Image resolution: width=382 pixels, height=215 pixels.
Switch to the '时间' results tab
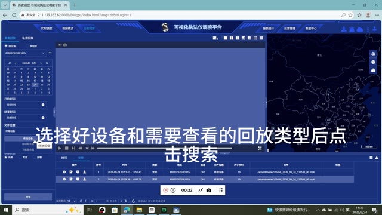[x=64, y=158]
